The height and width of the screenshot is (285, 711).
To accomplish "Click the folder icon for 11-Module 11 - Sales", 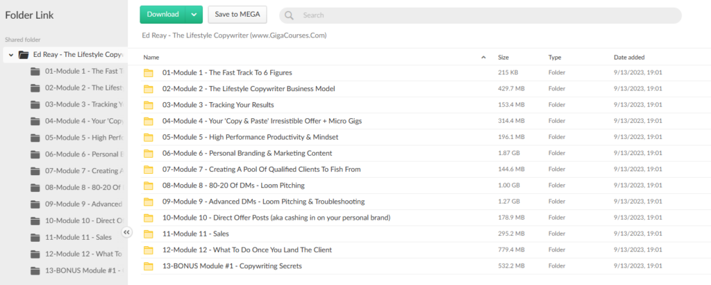I will [148, 234].
